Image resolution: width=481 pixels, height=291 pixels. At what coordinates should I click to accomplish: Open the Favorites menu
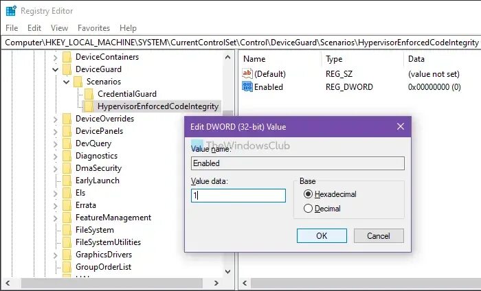point(93,28)
